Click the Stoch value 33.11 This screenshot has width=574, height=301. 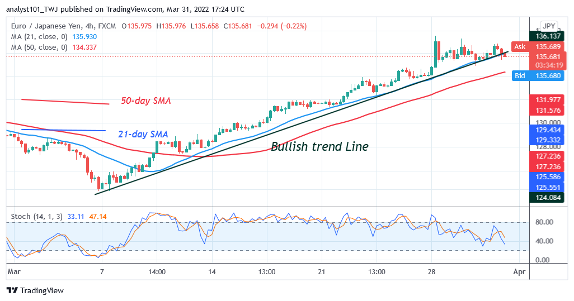[x=76, y=217]
